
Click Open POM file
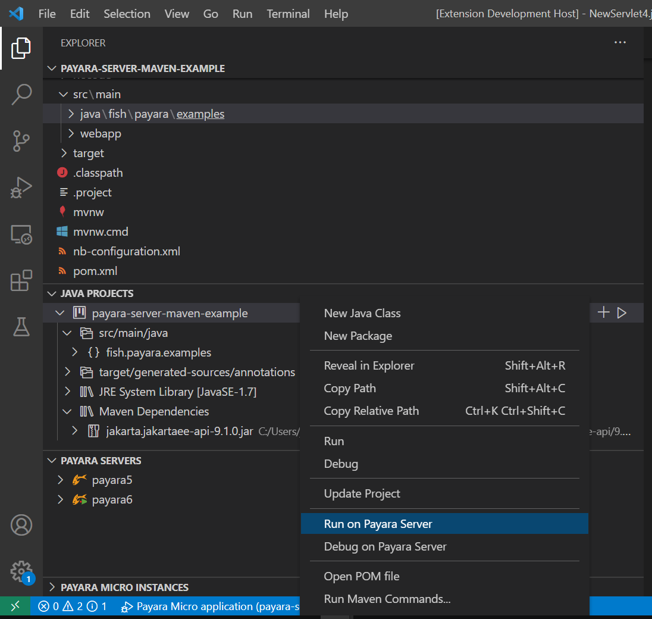coord(361,576)
